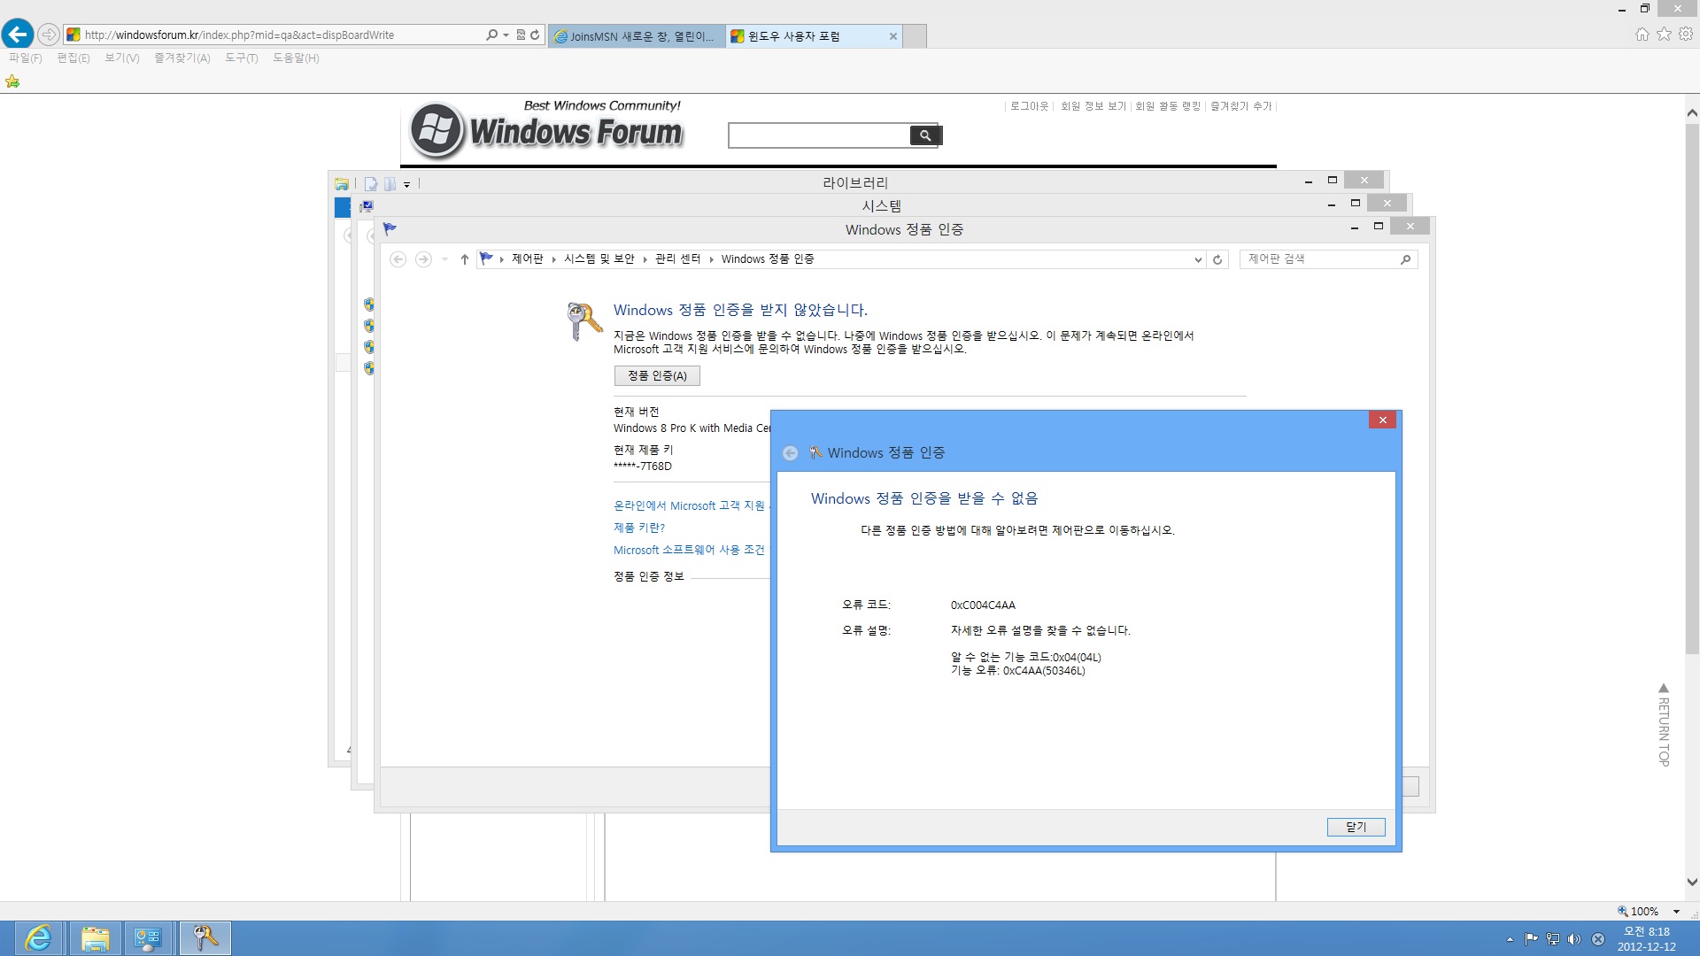
Task: Click the Windows Activation keys taskbar button
Action: (205, 938)
